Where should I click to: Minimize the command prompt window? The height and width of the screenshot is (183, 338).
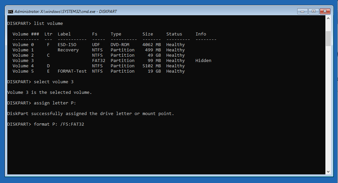[302, 11]
